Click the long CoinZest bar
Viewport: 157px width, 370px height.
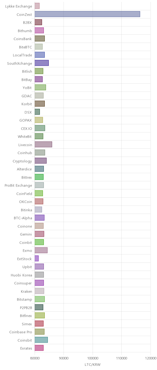tap(87, 14)
